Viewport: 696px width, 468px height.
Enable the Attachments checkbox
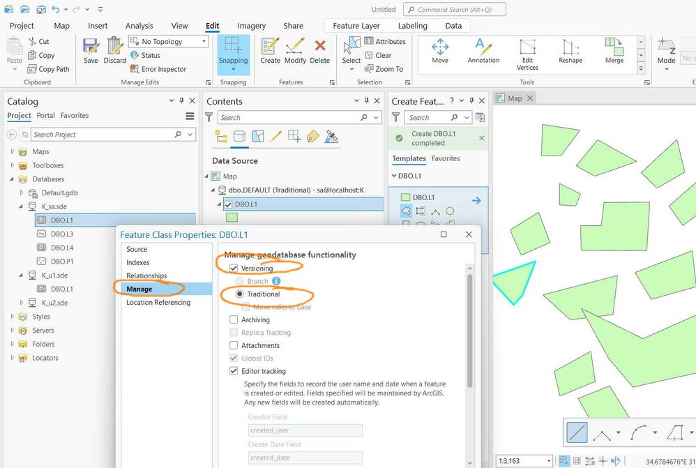coord(234,345)
